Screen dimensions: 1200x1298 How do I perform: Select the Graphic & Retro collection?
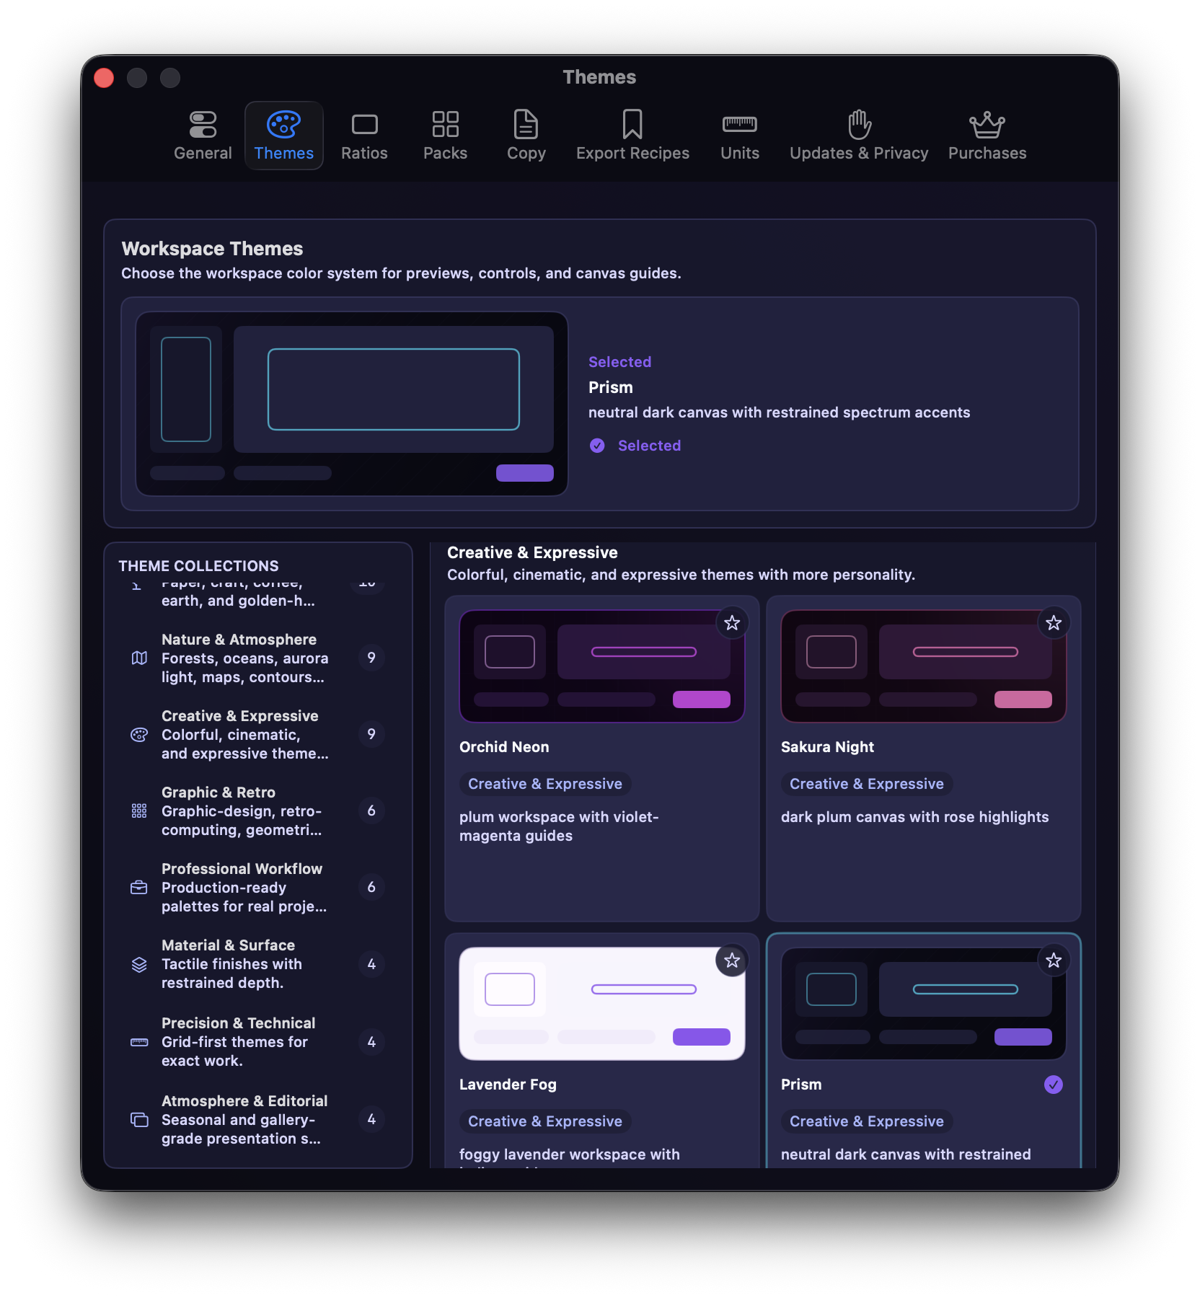tap(258, 811)
